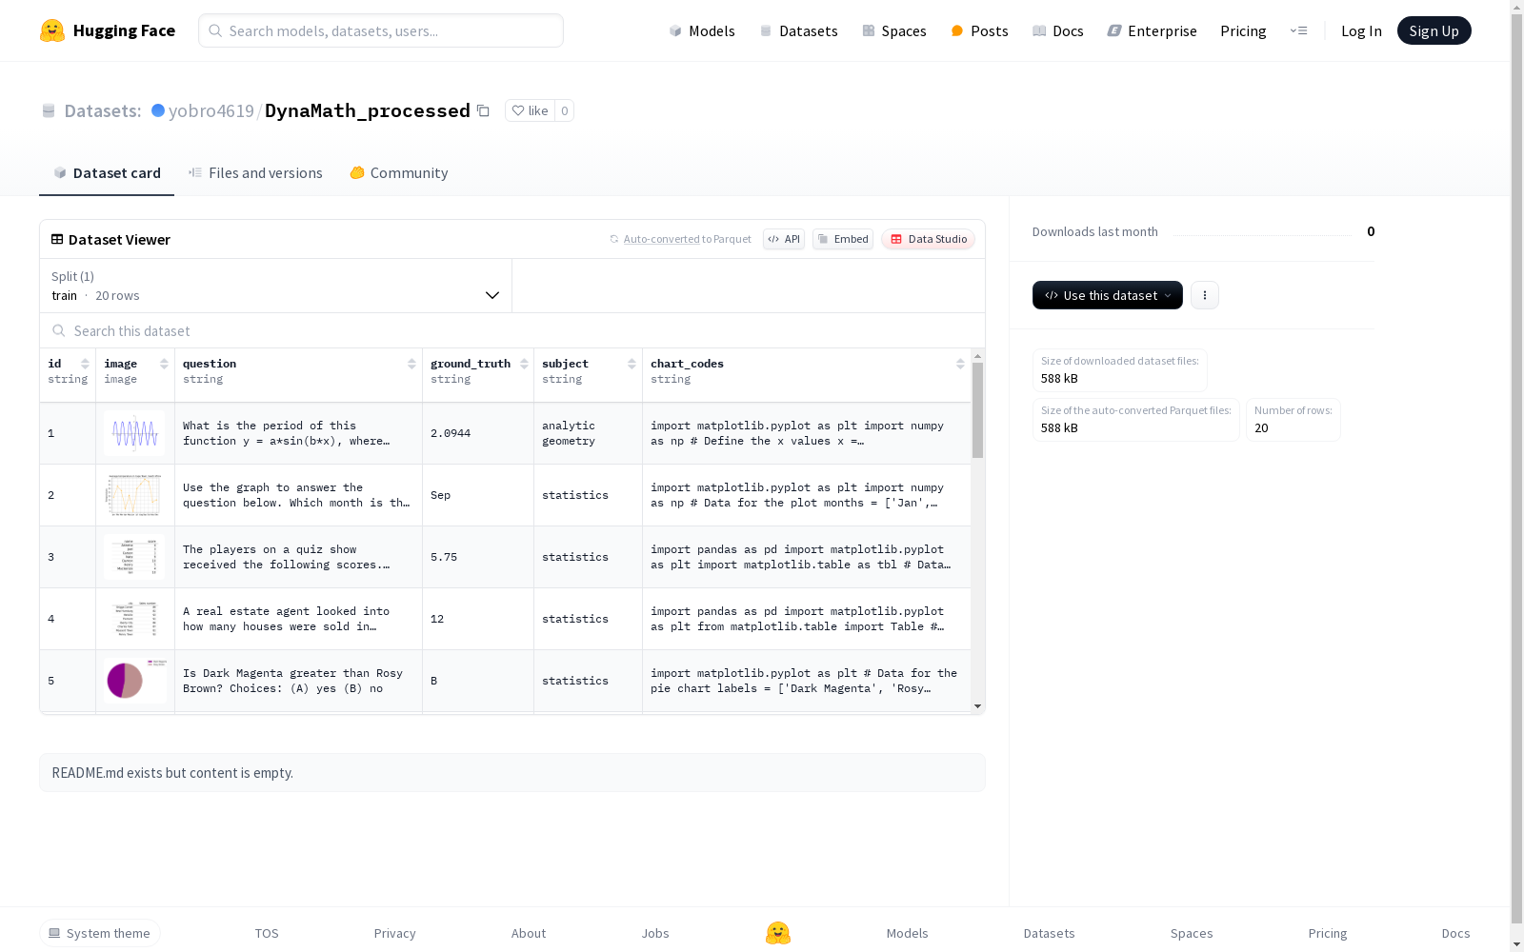Open TOS link in footer
Viewport: 1524px width, 952px height.
tap(267, 933)
